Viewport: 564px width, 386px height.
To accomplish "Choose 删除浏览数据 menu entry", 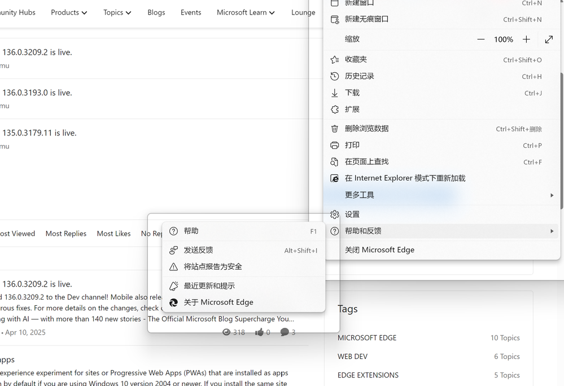I will (x=441, y=129).
